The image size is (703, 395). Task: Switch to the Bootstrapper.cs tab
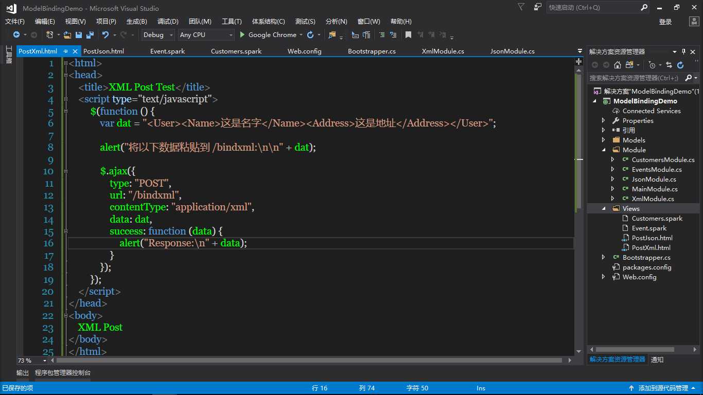pyautogui.click(x=372, y=51)
